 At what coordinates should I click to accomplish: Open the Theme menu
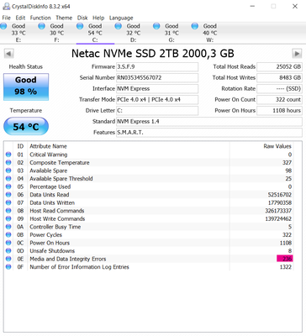(x=64, y=18)
